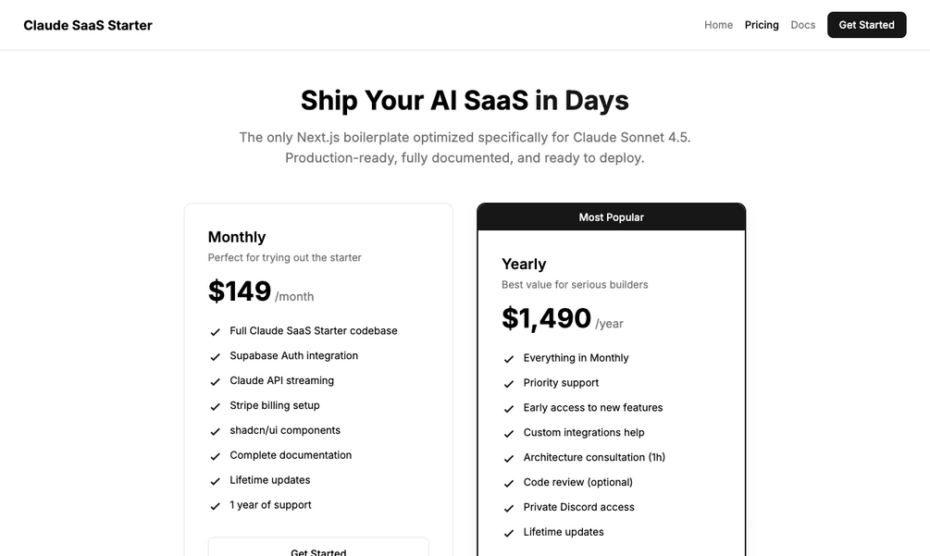The width and height of the screenshot is (930, 556).
Task: Click checkmark icon next to Claude API streaming
Action: click(215, 382)
